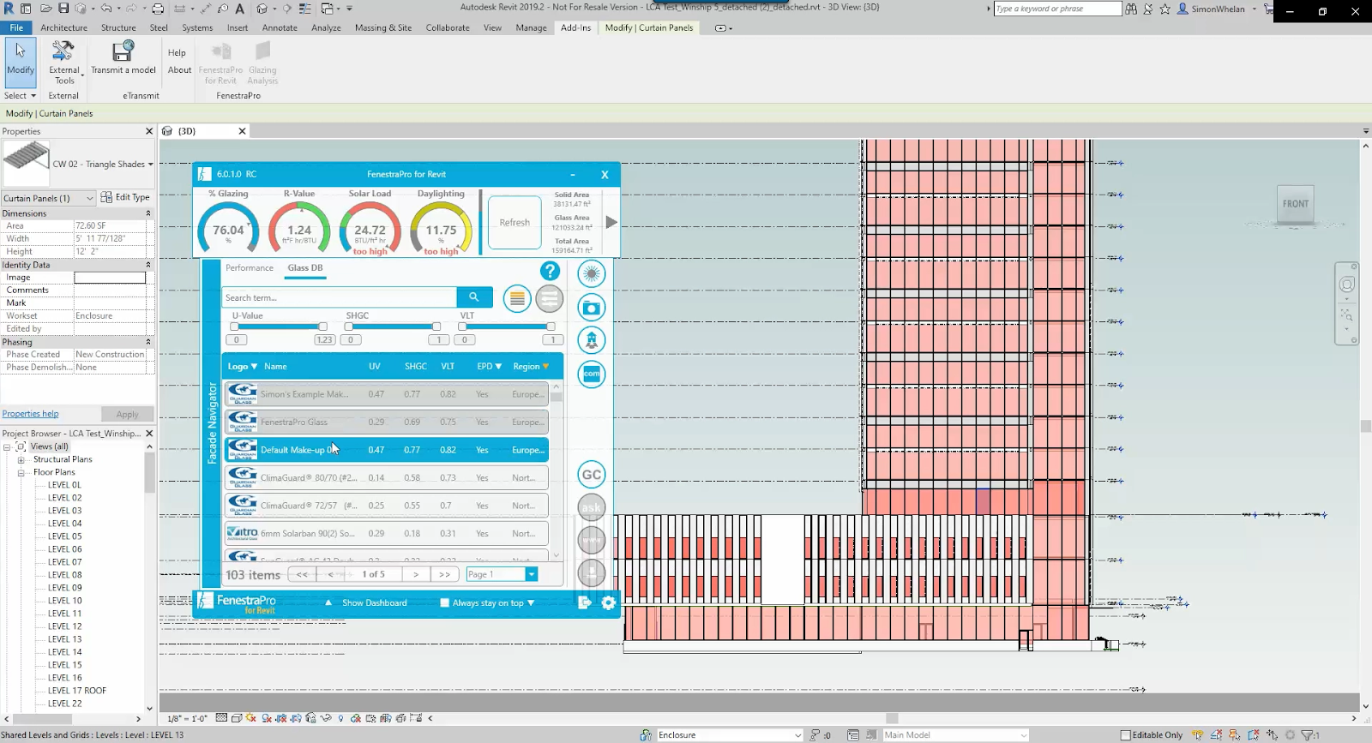Image resolution: width=1372 pixels, height=743 pixels.
Task: Click the FRONT face of the view cube
Action: click(1296, 204)
